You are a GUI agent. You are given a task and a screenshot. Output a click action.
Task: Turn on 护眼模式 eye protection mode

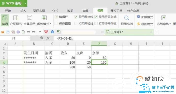tap(145, 17)
